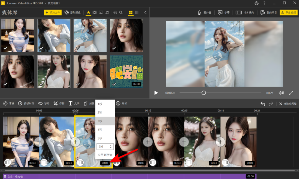
Task: Show all media with the star filter
Action: (x=88, y=12)
